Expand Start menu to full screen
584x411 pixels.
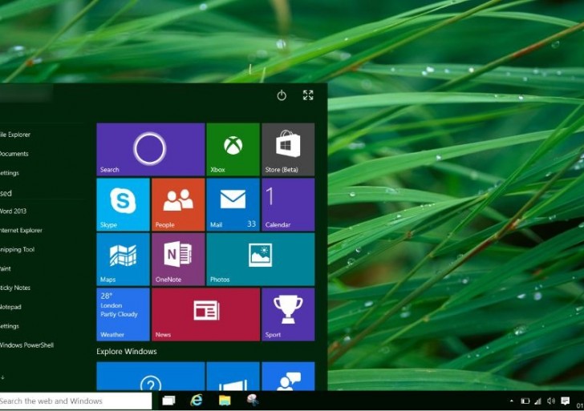(308, 95)
